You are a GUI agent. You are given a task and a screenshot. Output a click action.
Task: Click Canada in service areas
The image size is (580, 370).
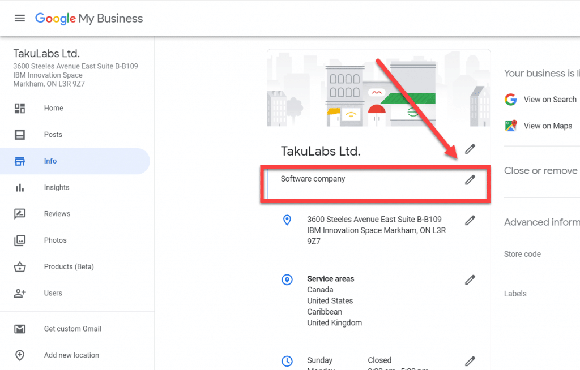(321, 290)
